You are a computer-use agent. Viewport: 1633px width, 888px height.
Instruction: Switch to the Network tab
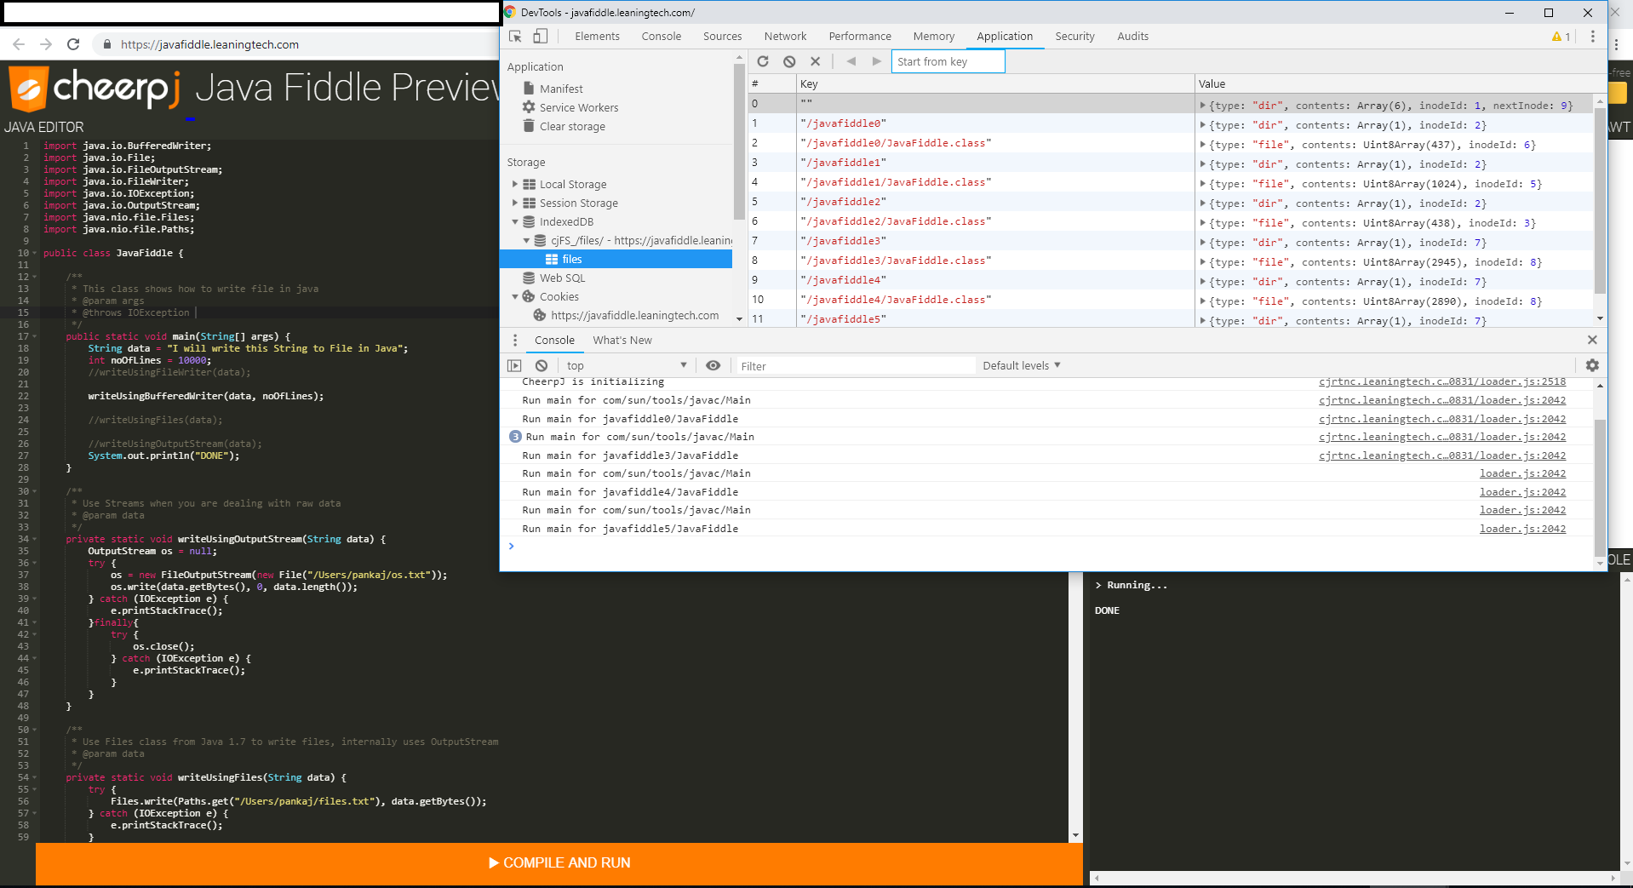[x=784, y=36]
